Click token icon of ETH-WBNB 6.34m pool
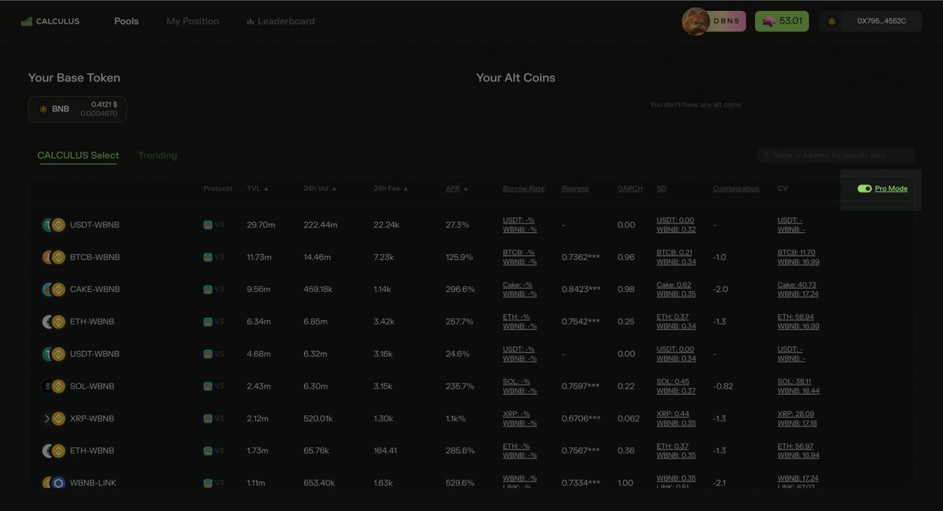This screenshot has height=511, width=943. point(53,322)
